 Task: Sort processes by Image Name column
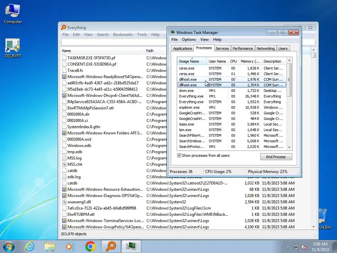[192, 61]
